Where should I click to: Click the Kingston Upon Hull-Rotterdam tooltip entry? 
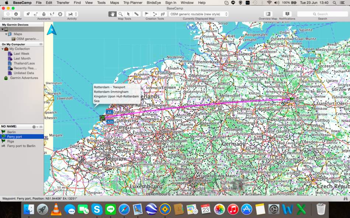coord(116,96)
